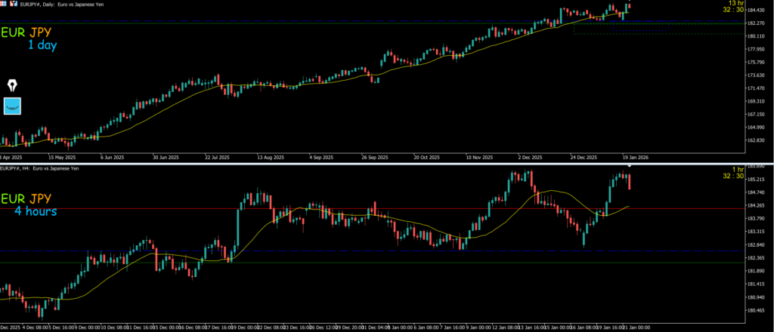
Task: Click the yellow moving average on daily chart
Action: [302, 85]
